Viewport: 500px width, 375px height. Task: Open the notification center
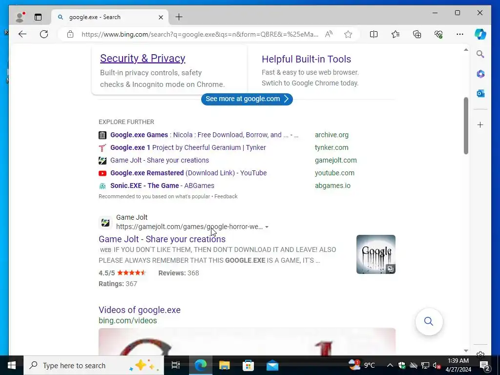pos(485,365)
